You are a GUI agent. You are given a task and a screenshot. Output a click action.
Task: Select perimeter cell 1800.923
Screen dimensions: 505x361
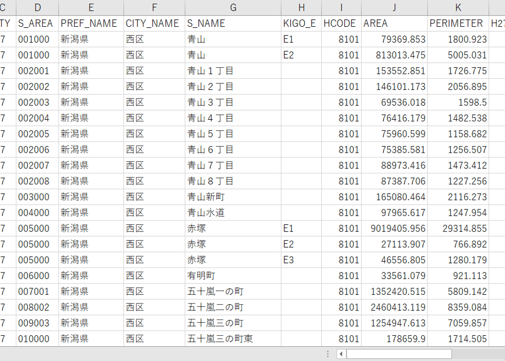[459, 39]
